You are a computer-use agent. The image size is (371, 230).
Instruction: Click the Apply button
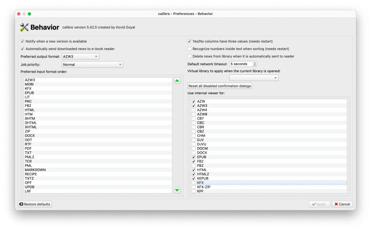[x=319, y=204]
